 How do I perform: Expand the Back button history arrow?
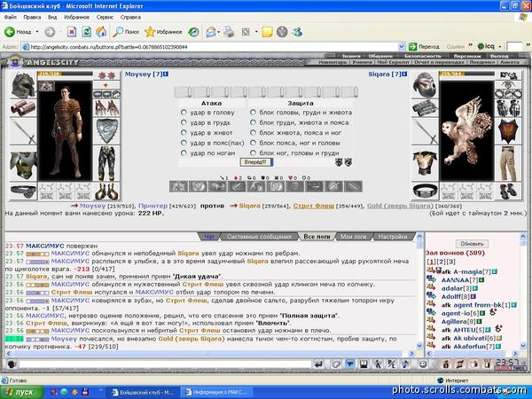[x=37, y=32]
